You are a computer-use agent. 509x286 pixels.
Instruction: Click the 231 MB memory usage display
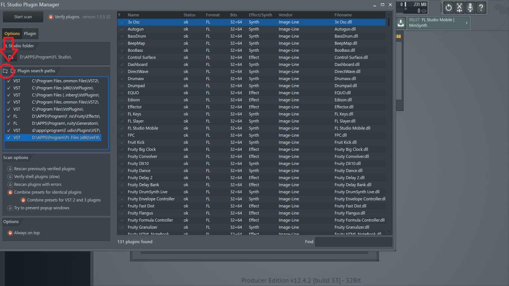pos(420,4)
